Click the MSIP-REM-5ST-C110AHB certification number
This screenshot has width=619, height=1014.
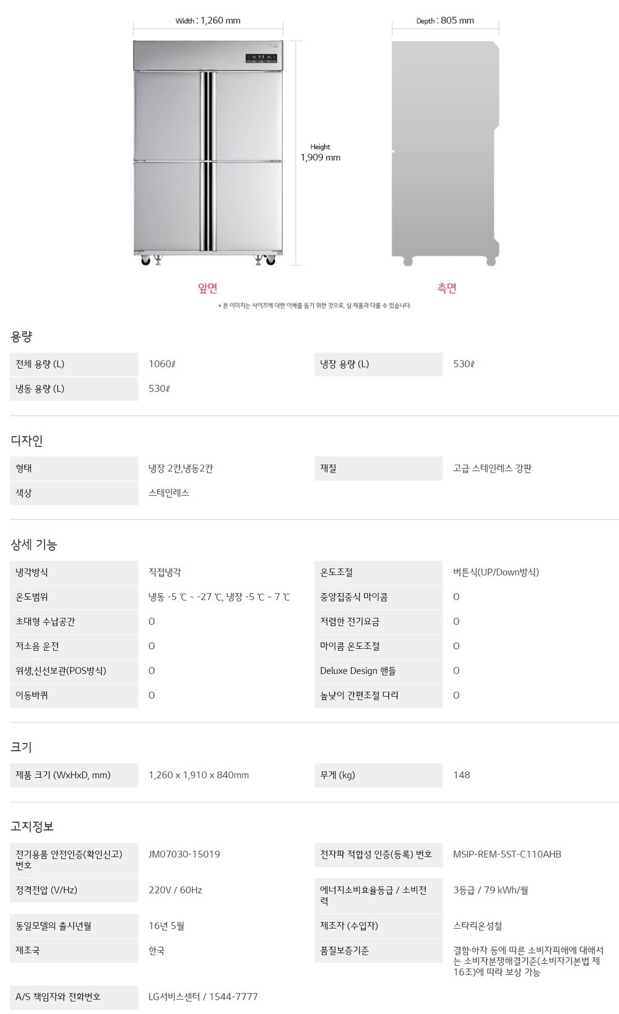coord(507,854)
